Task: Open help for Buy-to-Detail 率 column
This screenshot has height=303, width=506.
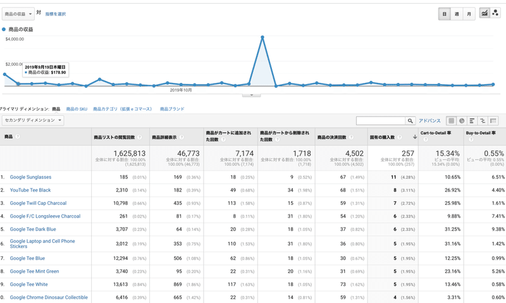Action: [x=471, y=139]
